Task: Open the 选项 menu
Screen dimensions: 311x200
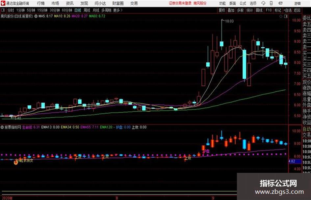Action: point(253,3)
